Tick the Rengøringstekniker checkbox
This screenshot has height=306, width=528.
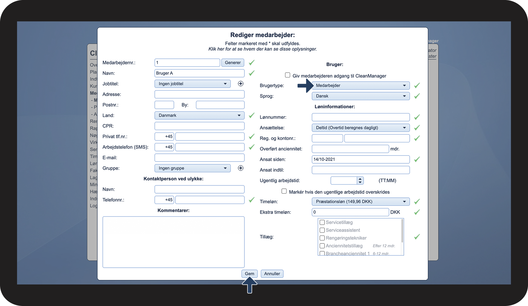(x=322, y=238)
